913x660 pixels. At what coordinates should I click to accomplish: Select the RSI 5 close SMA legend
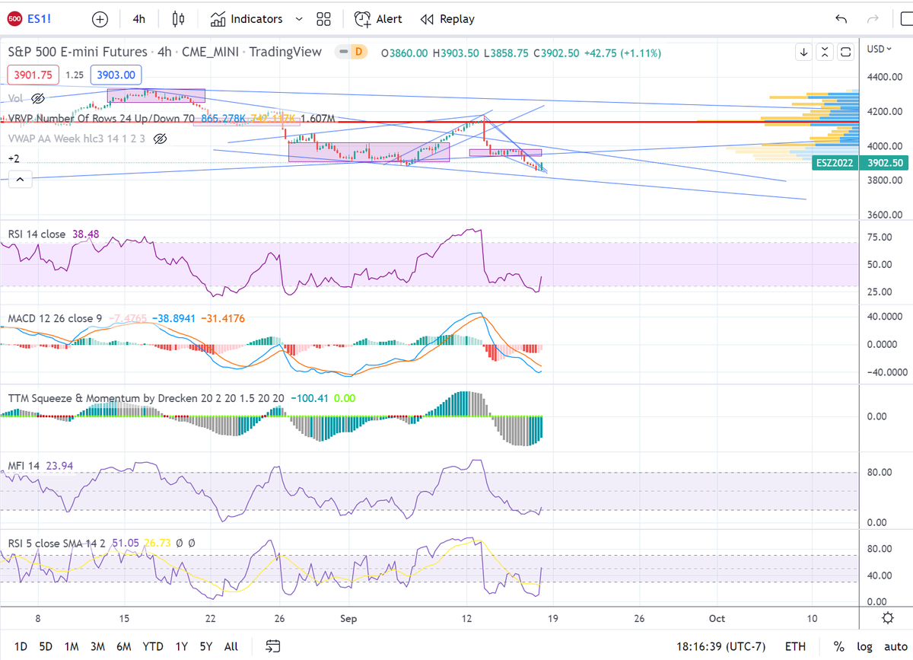click(57, 543)
